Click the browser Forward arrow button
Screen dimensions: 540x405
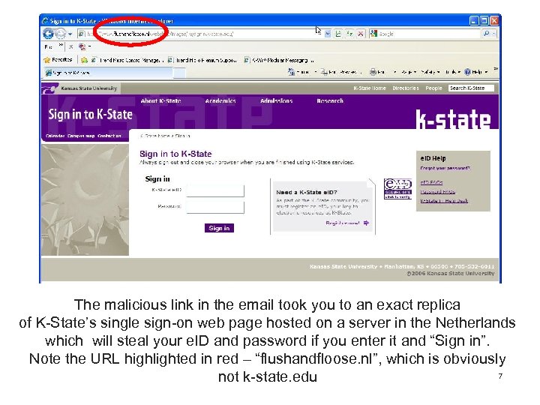(60, 34)
